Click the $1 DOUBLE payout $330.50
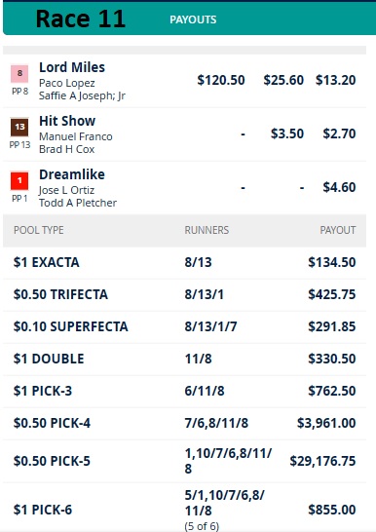Viewport: 376px width, 532px height. coord(332,359)
